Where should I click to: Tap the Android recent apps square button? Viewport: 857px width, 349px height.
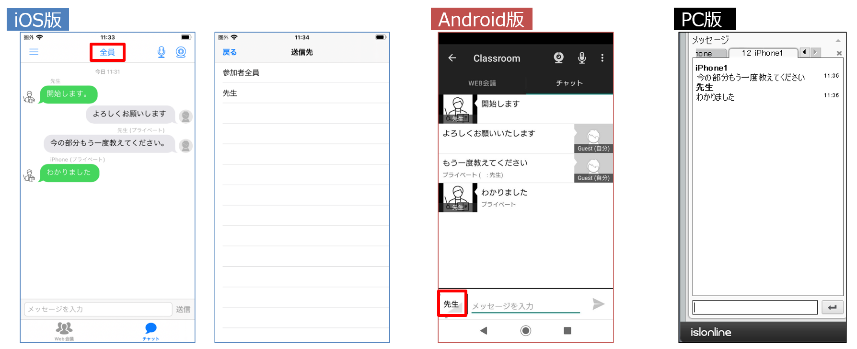[567, 331]
